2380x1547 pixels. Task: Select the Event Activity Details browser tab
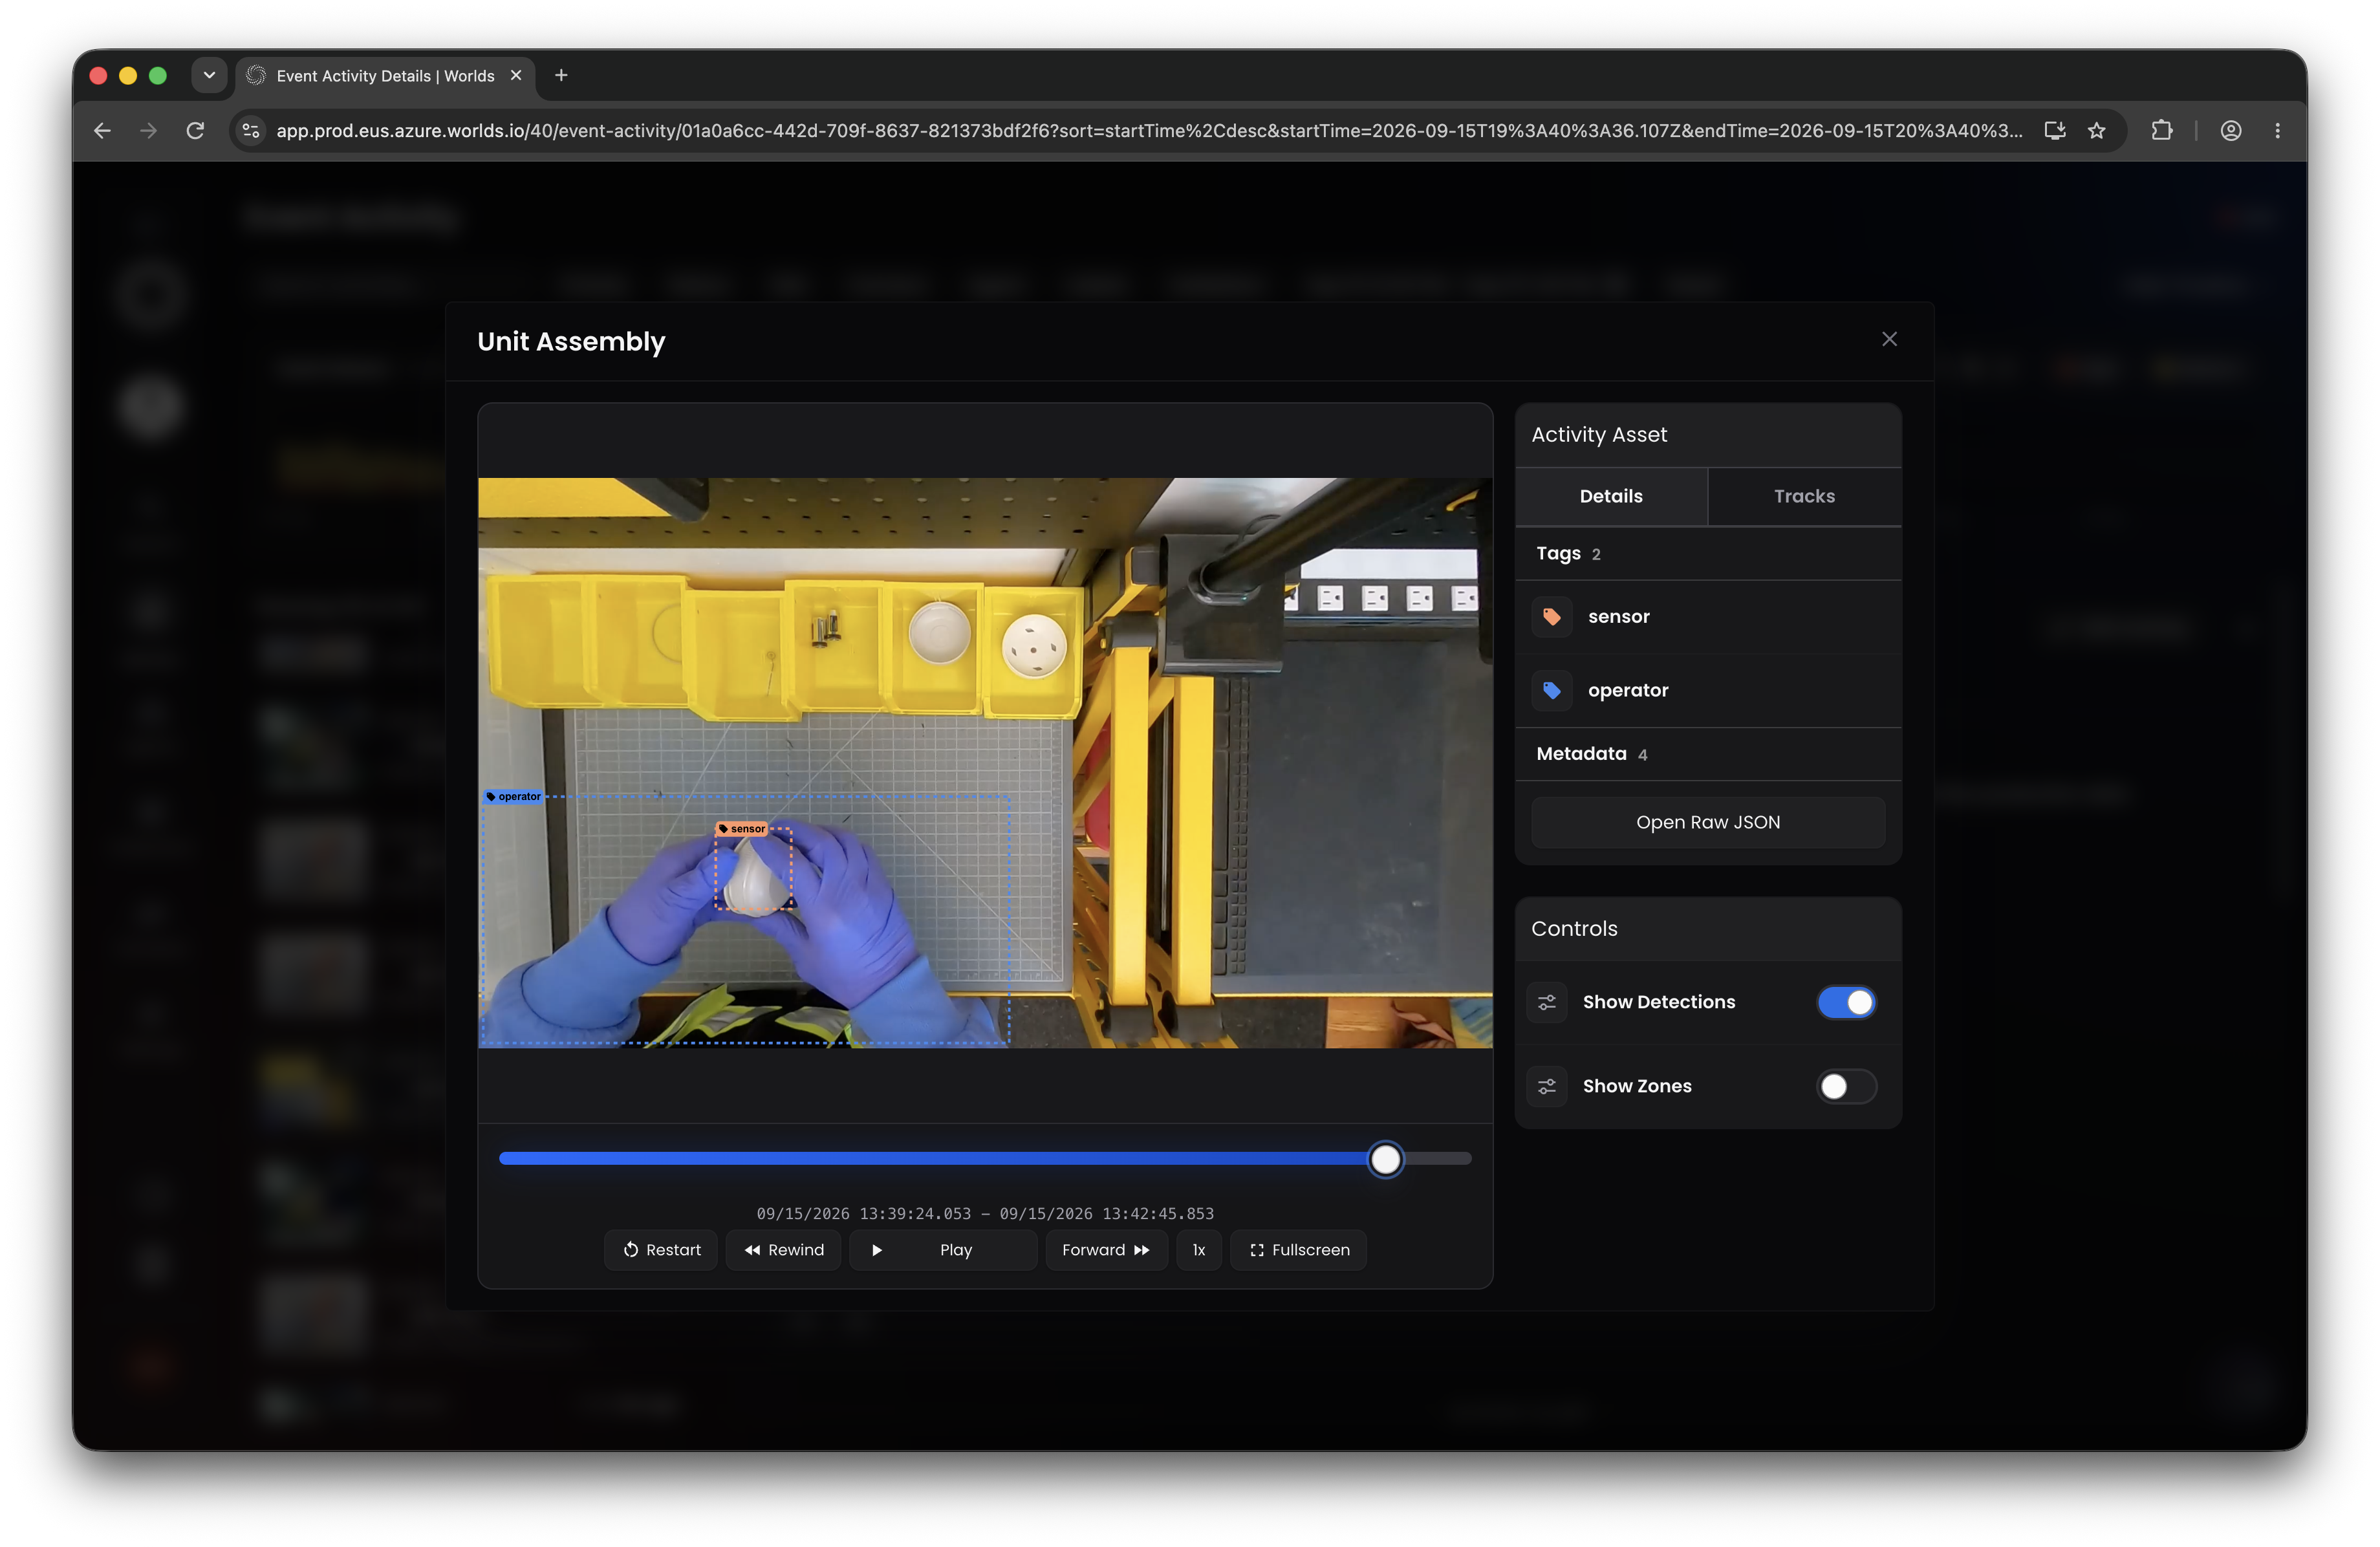[x=385, y=76]
